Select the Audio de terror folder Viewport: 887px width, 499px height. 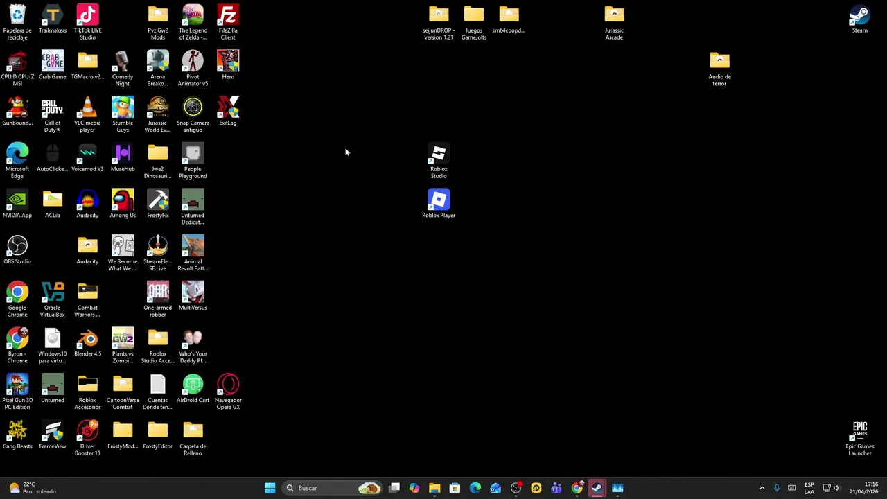tap(719, 69)
